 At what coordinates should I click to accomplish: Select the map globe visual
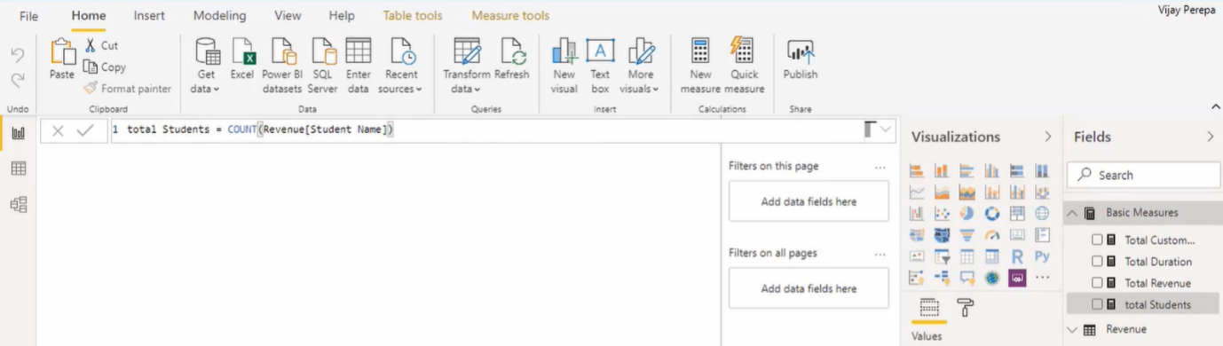tap(1042, 214)
